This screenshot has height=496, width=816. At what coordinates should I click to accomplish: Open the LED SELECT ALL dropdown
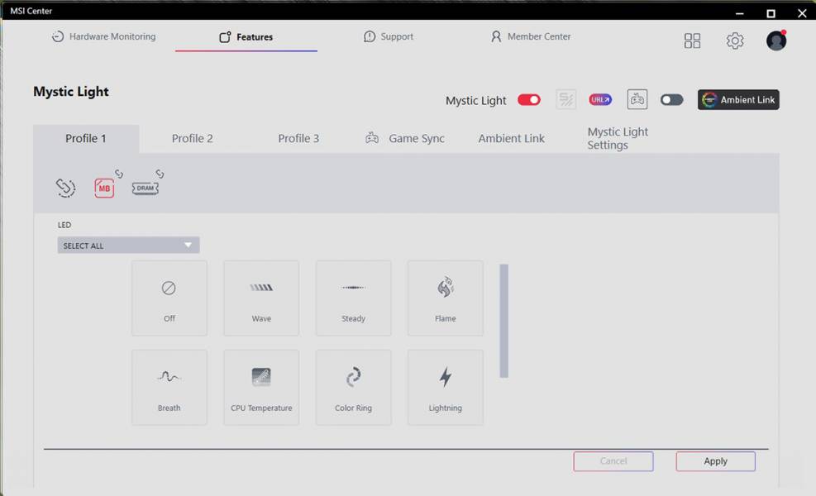point(128,246)
